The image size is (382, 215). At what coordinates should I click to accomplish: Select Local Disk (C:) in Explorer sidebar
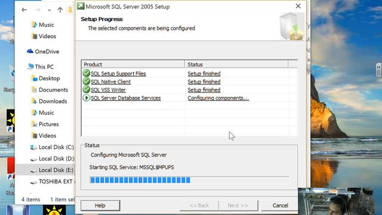pyautogui.click(x=56, y=148)
